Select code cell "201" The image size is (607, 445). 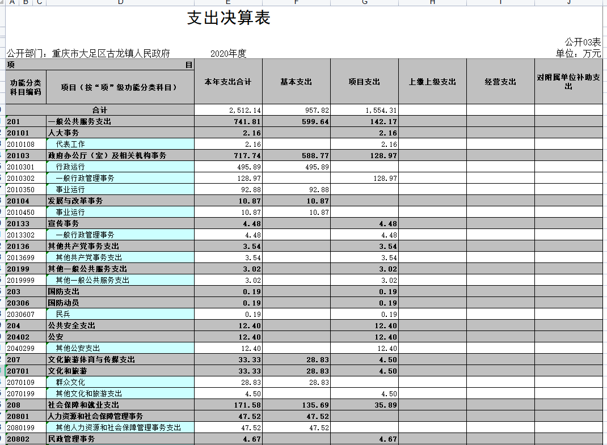coord(26,121)
